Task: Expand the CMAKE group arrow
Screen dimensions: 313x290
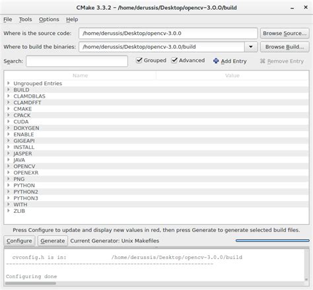Action: 9,109
